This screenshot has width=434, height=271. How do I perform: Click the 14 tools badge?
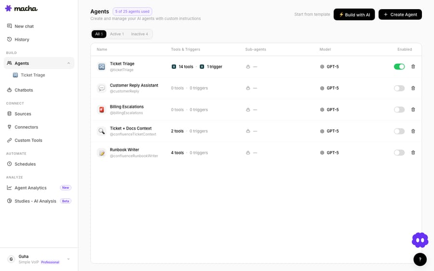[x=182, y=66]
